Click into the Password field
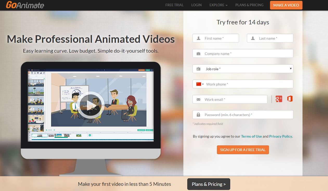Screen dimensions: 328x191 [x=243, y=115]
